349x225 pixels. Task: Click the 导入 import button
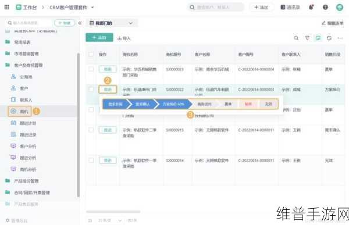coord(124,38)
